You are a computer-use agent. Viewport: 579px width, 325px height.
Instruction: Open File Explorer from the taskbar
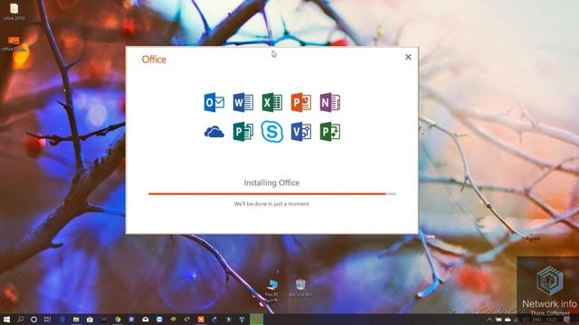coord(76,319)
